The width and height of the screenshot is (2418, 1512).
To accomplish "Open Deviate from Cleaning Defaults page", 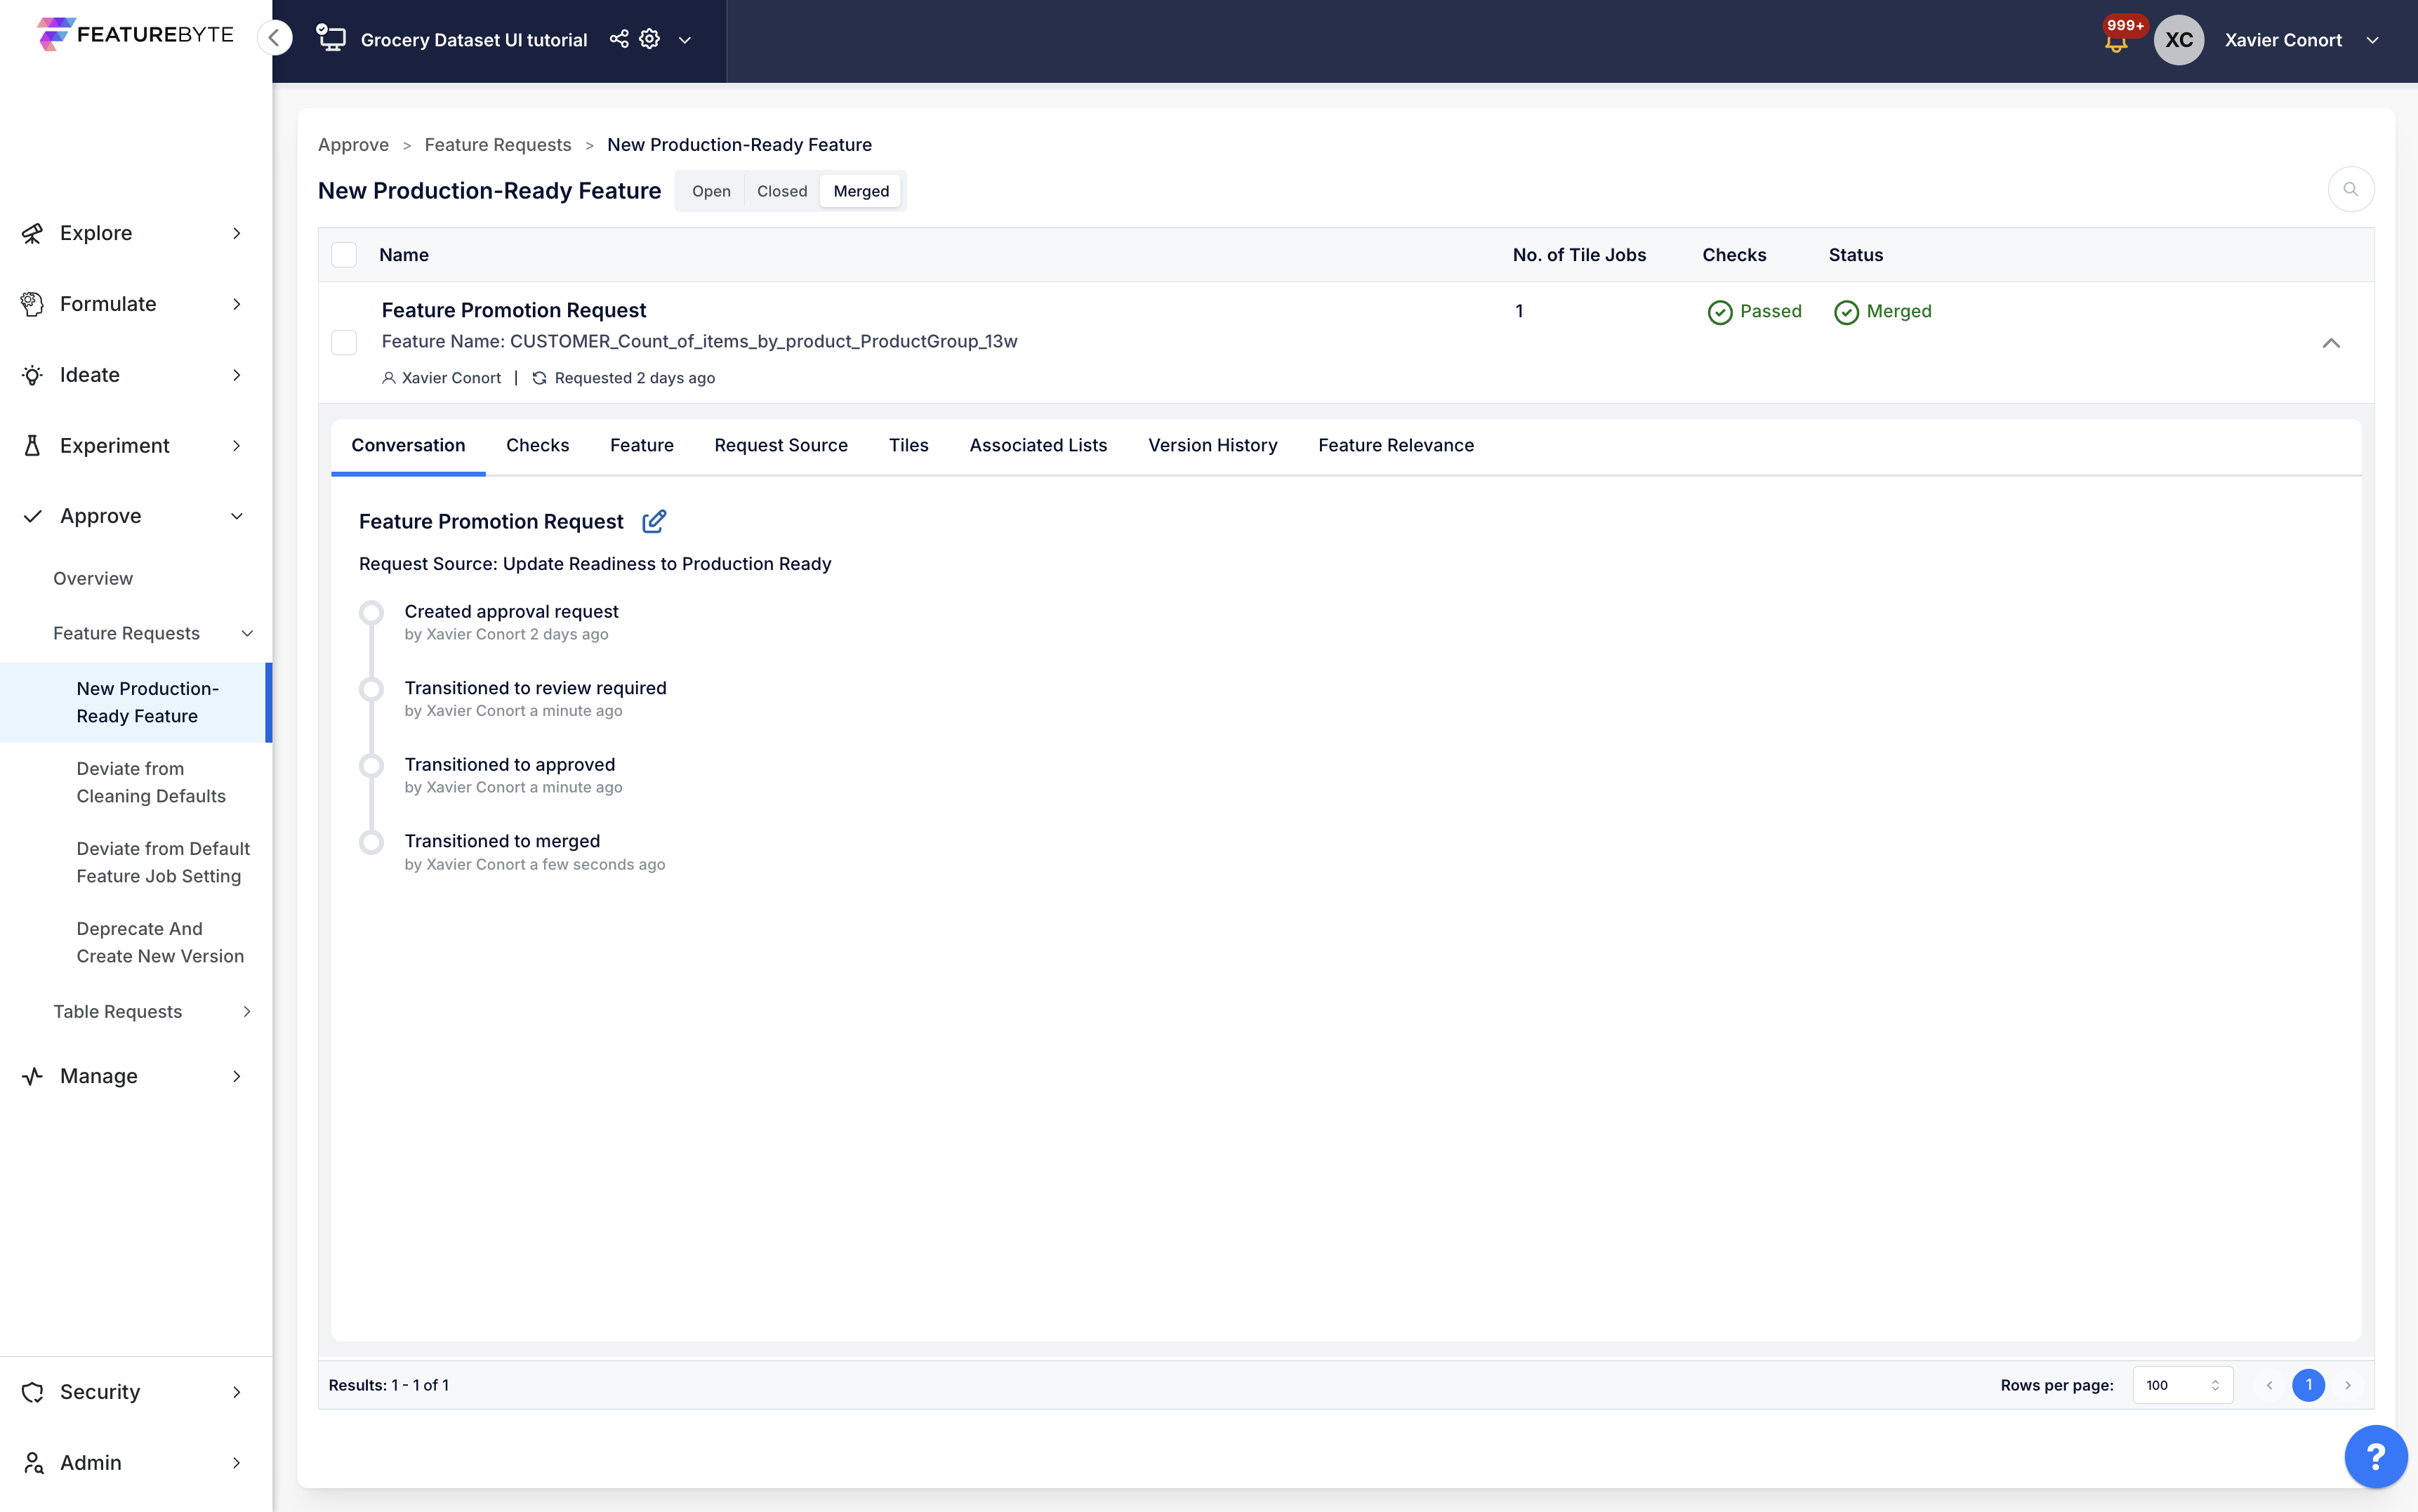I will [x=151, y=782].
